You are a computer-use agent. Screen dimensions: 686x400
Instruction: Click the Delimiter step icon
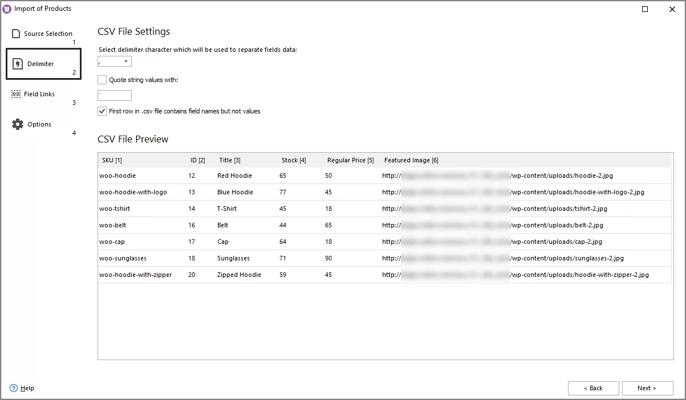pos(18,63)
